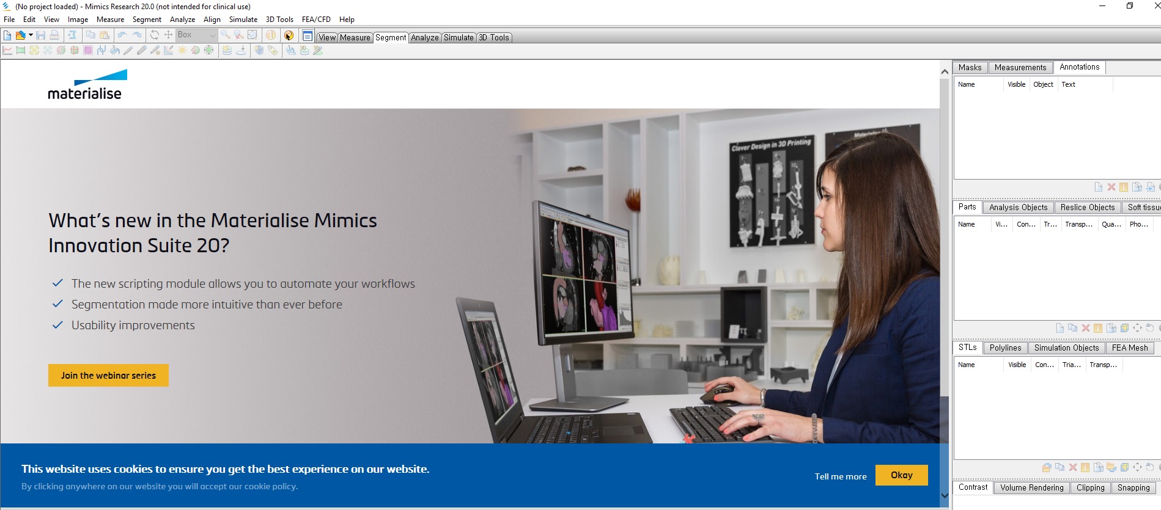Select the Masks panel tab
Viewport: 1161px width, 510px height.
coord(970,68)
